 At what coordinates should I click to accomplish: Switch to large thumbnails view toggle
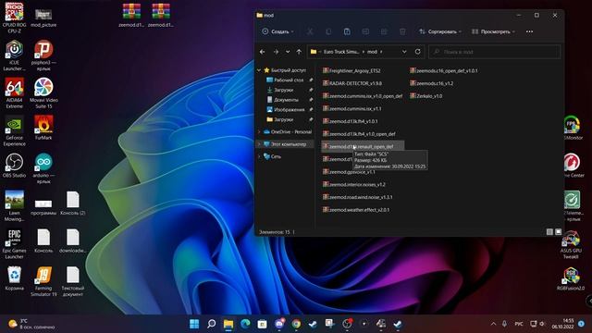click(559, 232)
